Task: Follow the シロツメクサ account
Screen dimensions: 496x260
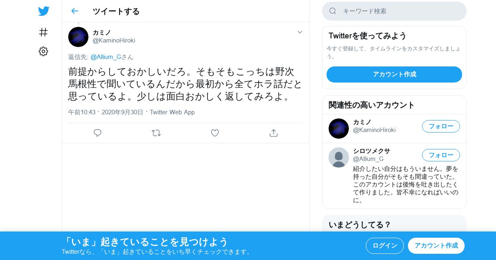Action: pyautogui.click(x=441, y=155)
